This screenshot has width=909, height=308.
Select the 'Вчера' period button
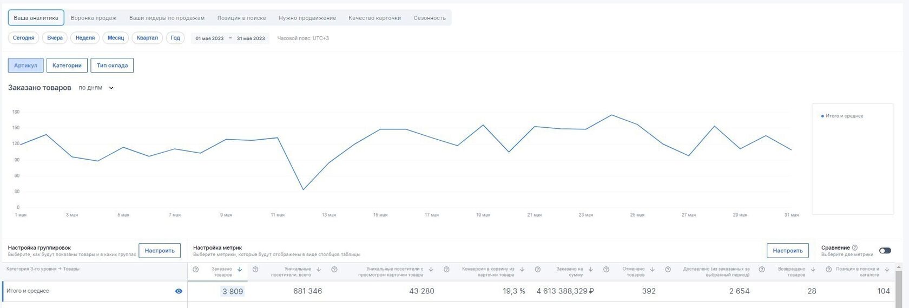coord(55,38)
